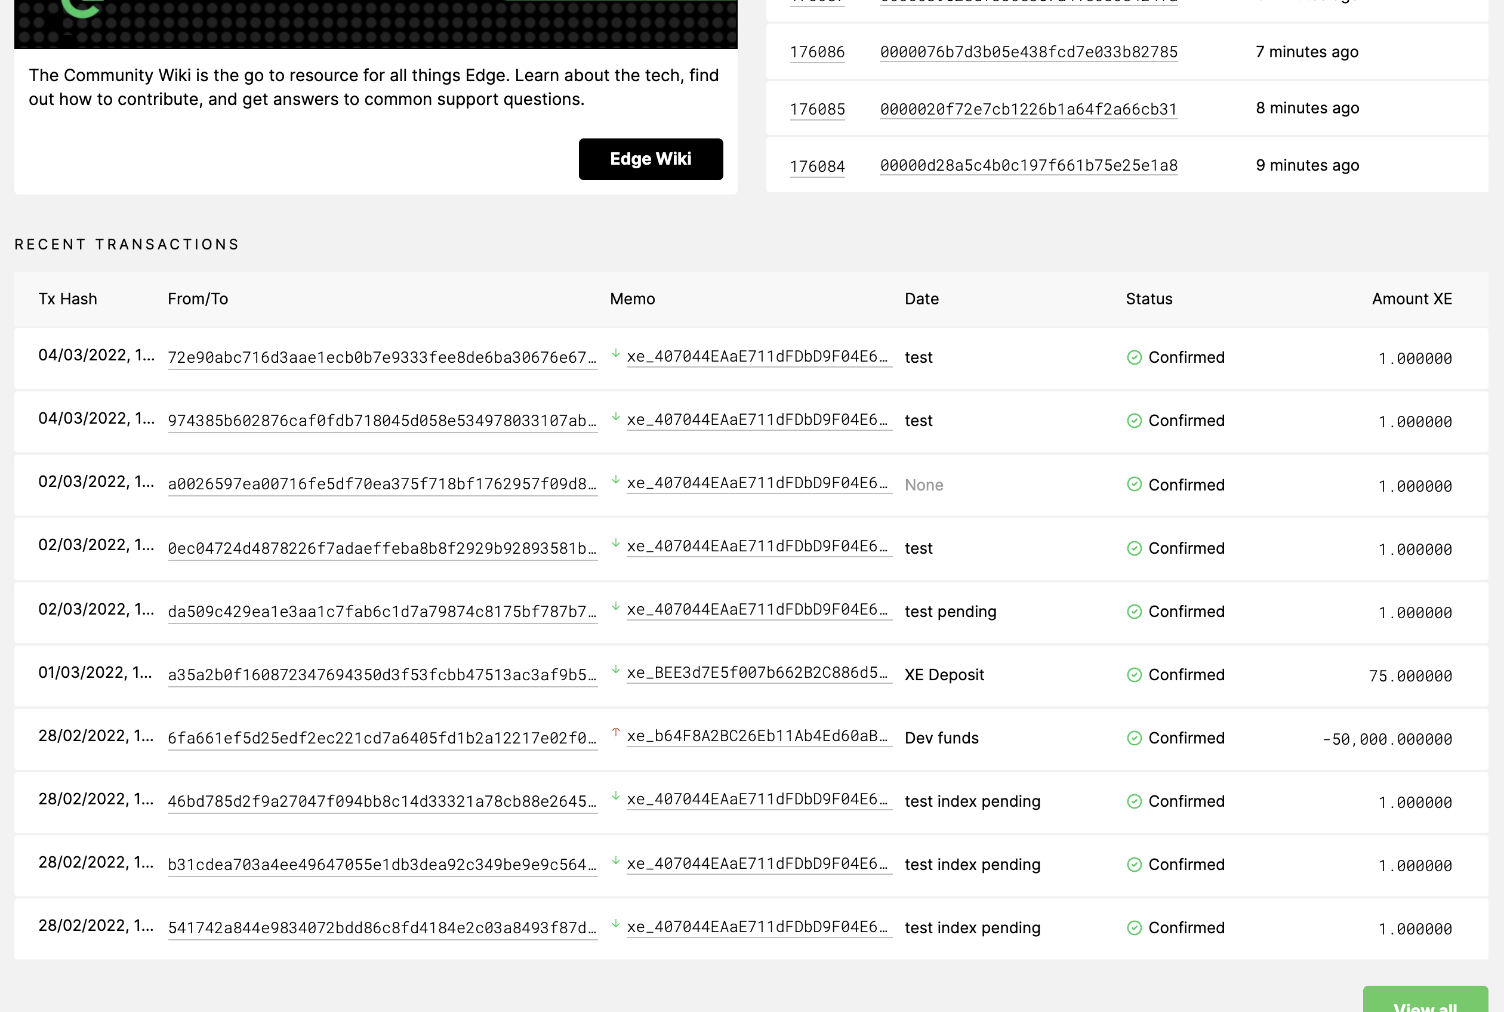Screen dimensions: 1504x1012
Task: Click the Tx Hash column header
Action: pos(67,298)
